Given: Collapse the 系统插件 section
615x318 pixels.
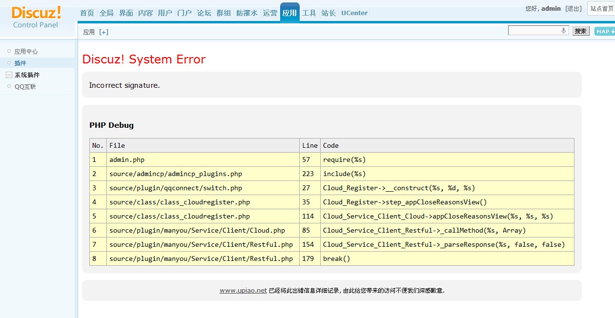Looking at the screenshot, I should click(x=8, y=75).
